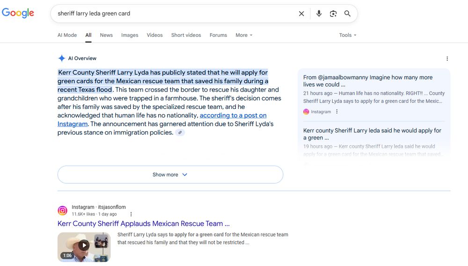Open the Google logo homepage

pyautogui.click(x=18, y=13)
